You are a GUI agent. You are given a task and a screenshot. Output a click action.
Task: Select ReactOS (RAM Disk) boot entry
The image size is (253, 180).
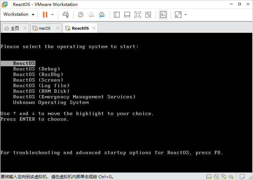(x=41, y=91)
